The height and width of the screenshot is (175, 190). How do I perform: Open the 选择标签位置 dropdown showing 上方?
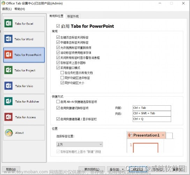point(80,145)
